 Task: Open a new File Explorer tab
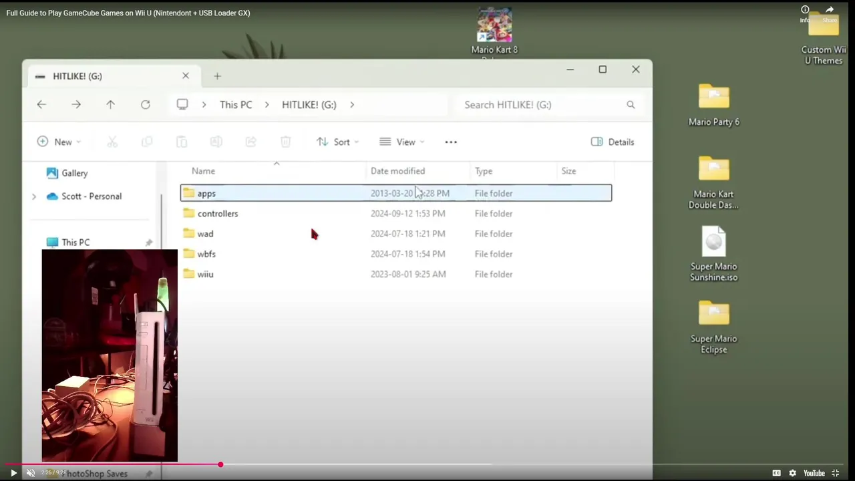pos(217,76)
